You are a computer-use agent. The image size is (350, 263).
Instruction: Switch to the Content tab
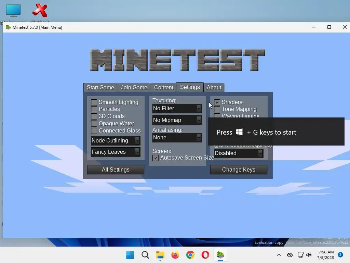point(164,87)
